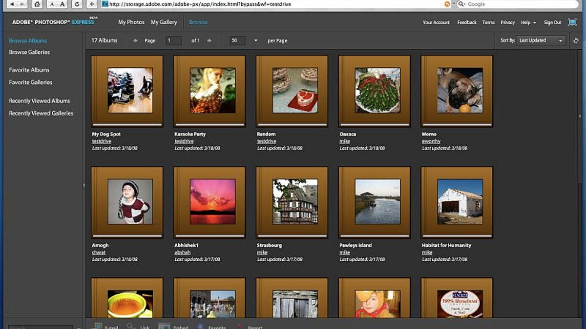
Task: Click the orange RSS icon in address bar
Action: (x=447, y=4)
